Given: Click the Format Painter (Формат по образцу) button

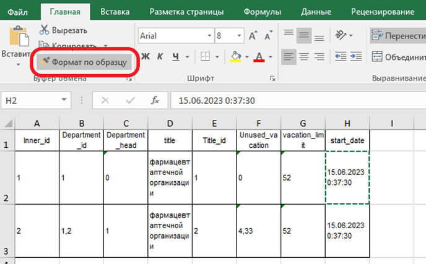Looking at the screenshot, I should pyautogui.click(x=83, y=62).
